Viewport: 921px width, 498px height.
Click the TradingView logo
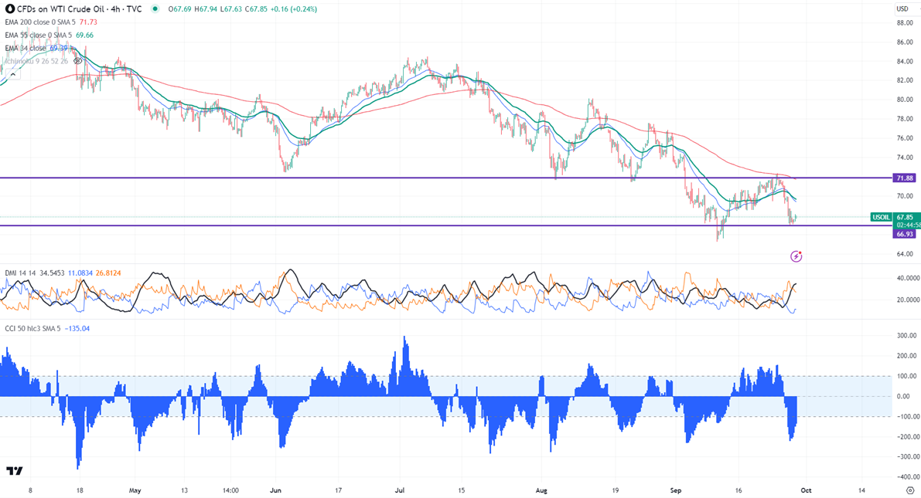14,471
